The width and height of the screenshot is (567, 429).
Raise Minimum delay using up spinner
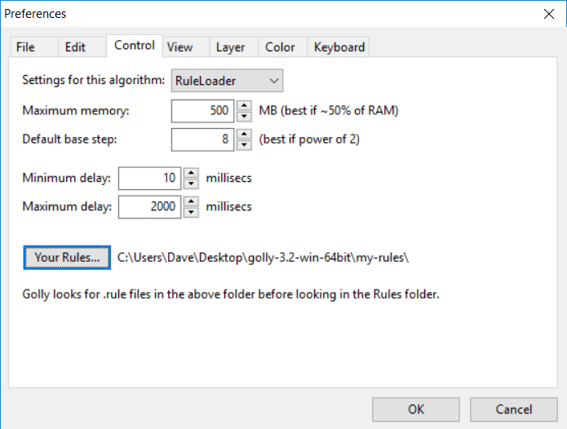pos(191,173)
